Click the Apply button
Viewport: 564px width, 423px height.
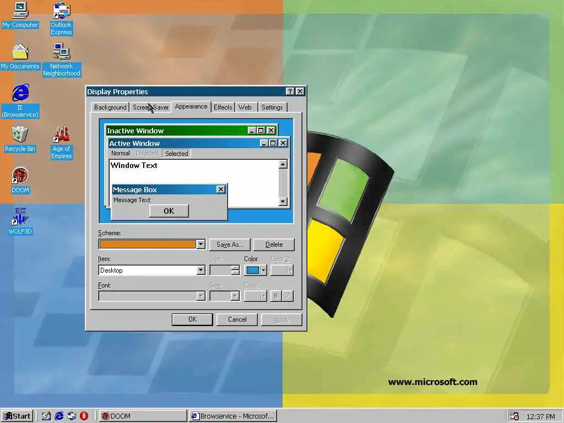281,319
